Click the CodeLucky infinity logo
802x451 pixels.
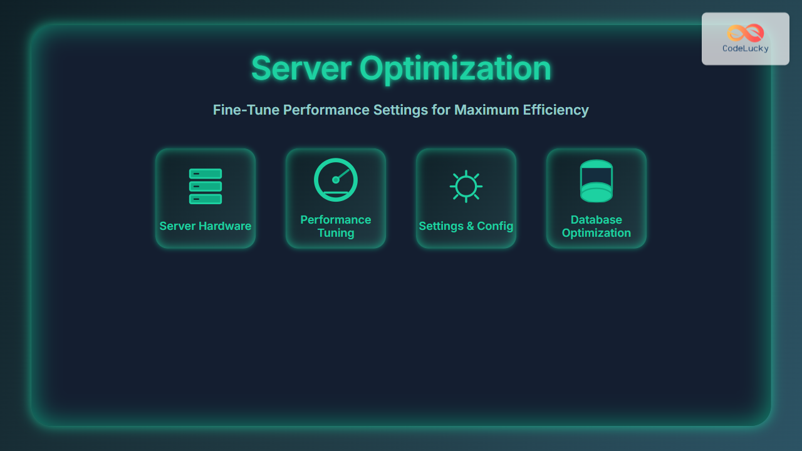(x=746, y=33)
